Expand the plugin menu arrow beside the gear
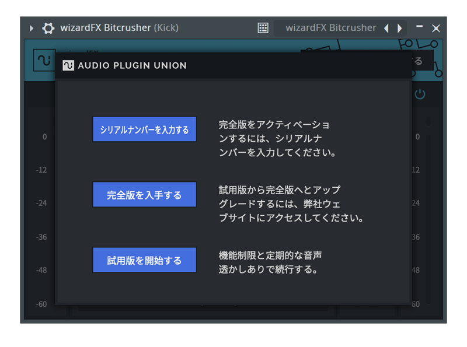 [x=32, y=28]
